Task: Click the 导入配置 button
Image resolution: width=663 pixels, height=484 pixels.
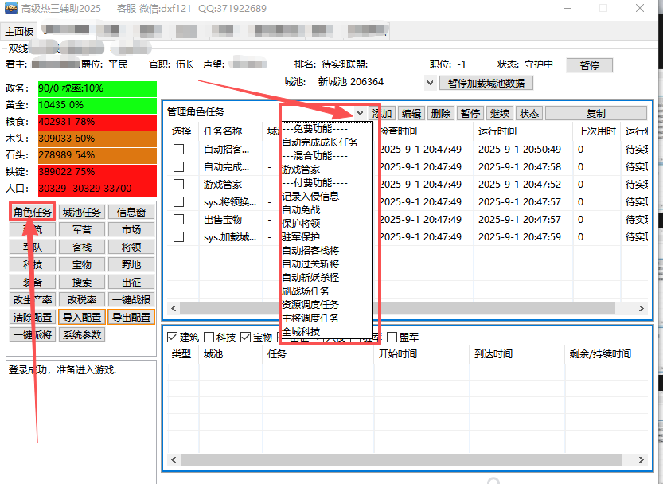Action: (x=82, y=317)
